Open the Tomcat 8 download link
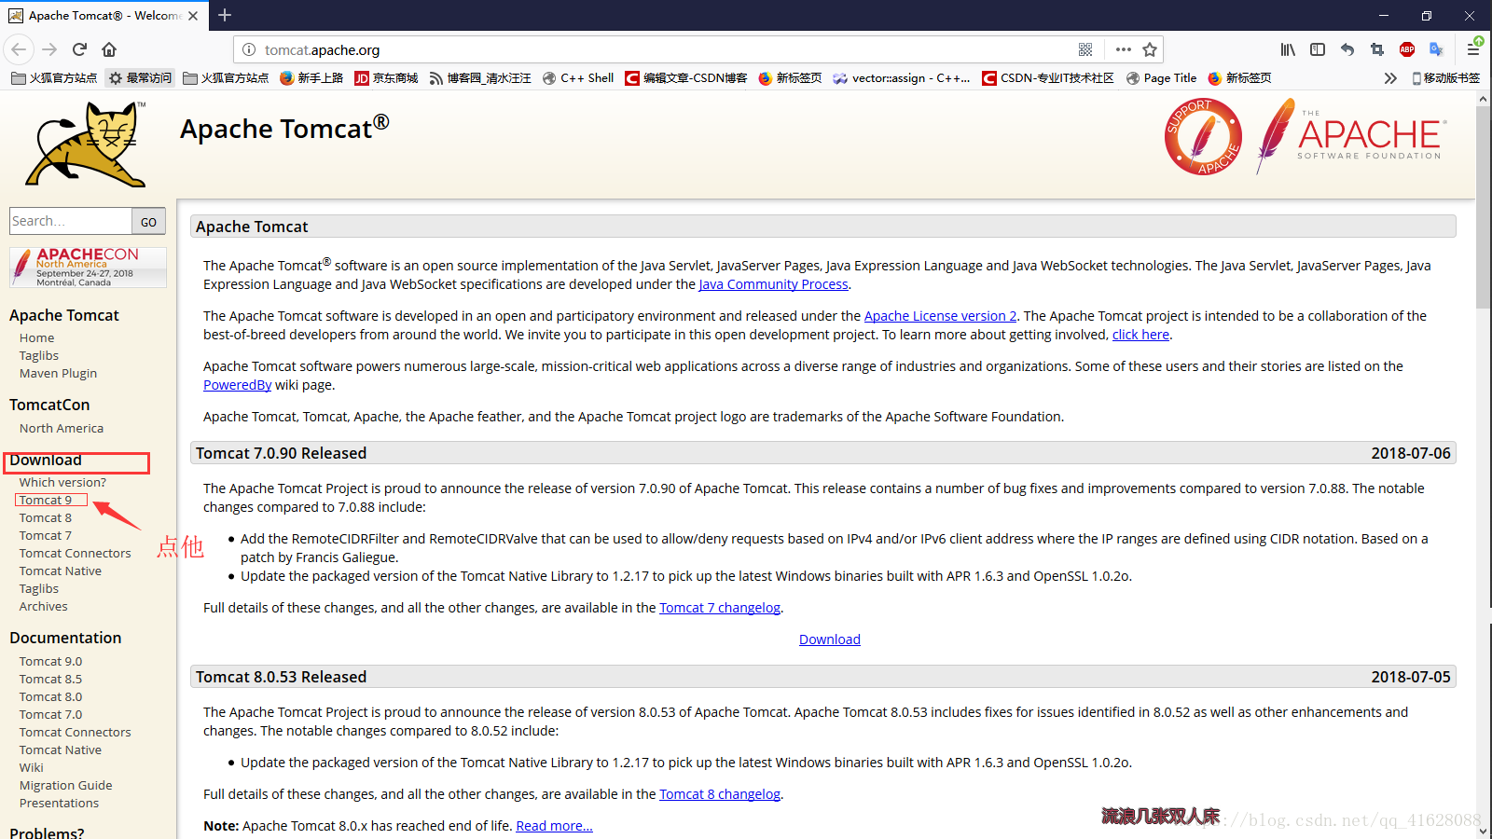 tap(46, 517)
